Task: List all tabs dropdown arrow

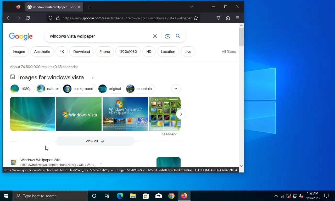Action: pos(192,7)
